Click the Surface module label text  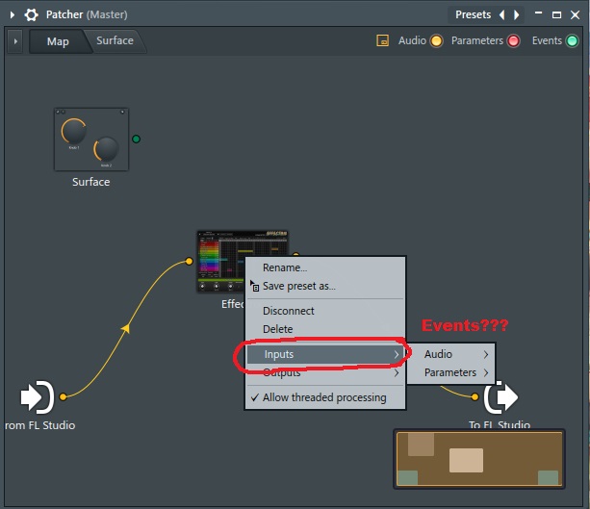tap(91, 182)
